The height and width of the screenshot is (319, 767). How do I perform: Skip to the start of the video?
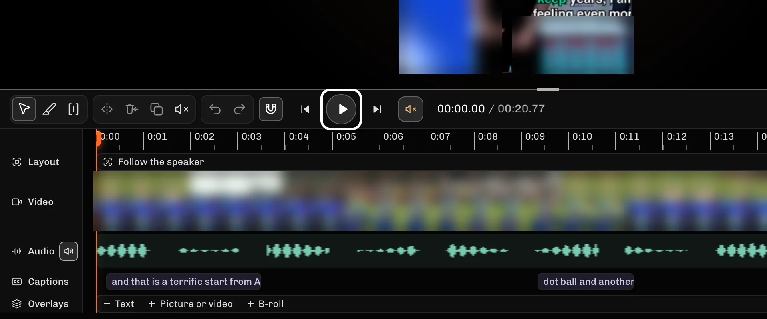click(305, 109)
